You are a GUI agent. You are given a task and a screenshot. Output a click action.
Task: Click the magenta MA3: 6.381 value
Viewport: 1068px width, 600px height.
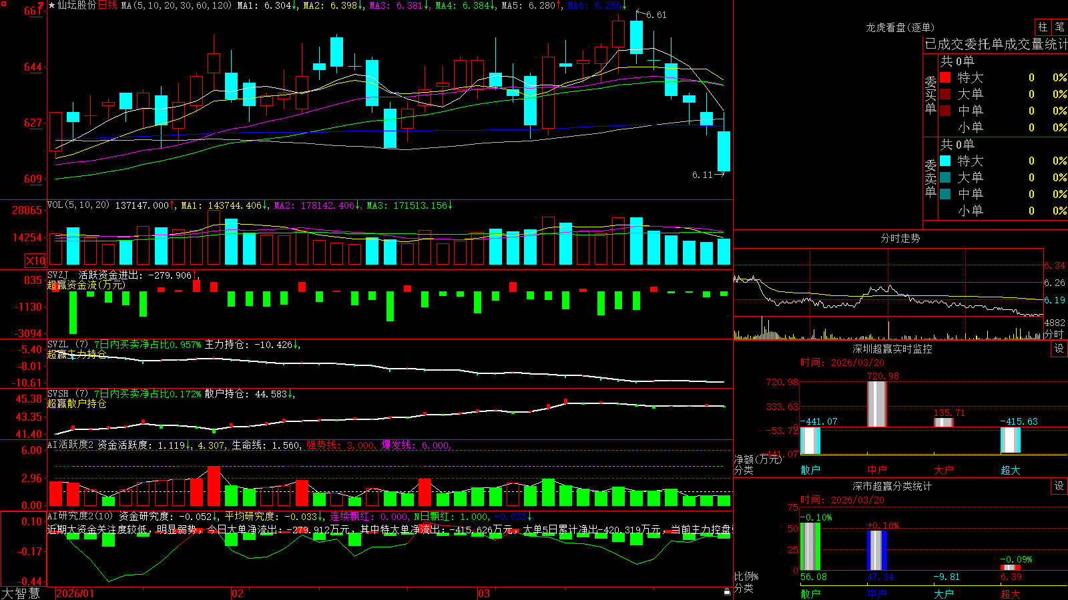[x=399, y=5]
